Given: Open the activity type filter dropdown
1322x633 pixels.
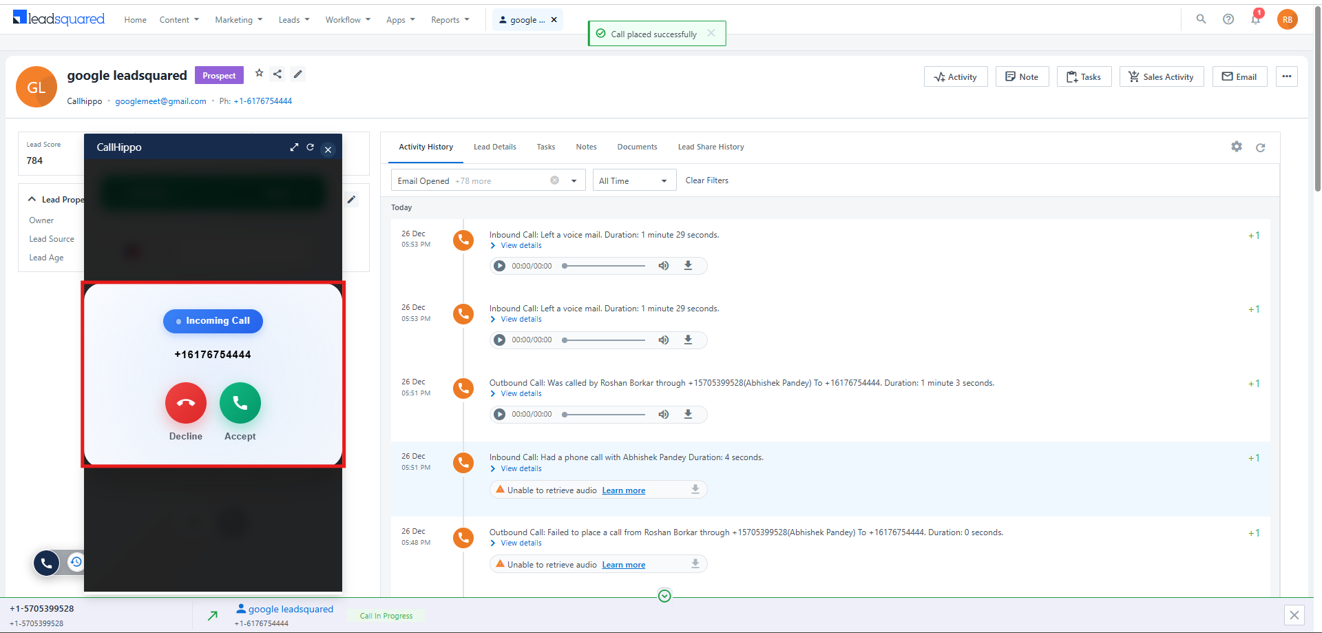Looking at the screenshot, I should (x=574, y=181).
